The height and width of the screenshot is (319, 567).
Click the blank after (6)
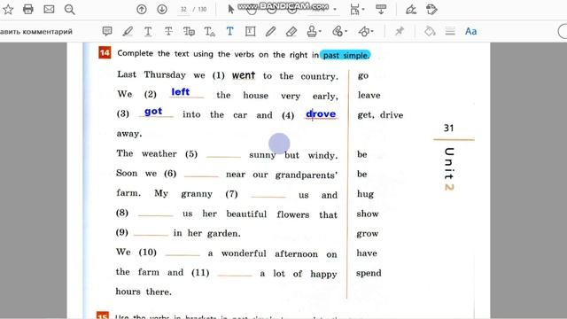(x=201, y=175)
